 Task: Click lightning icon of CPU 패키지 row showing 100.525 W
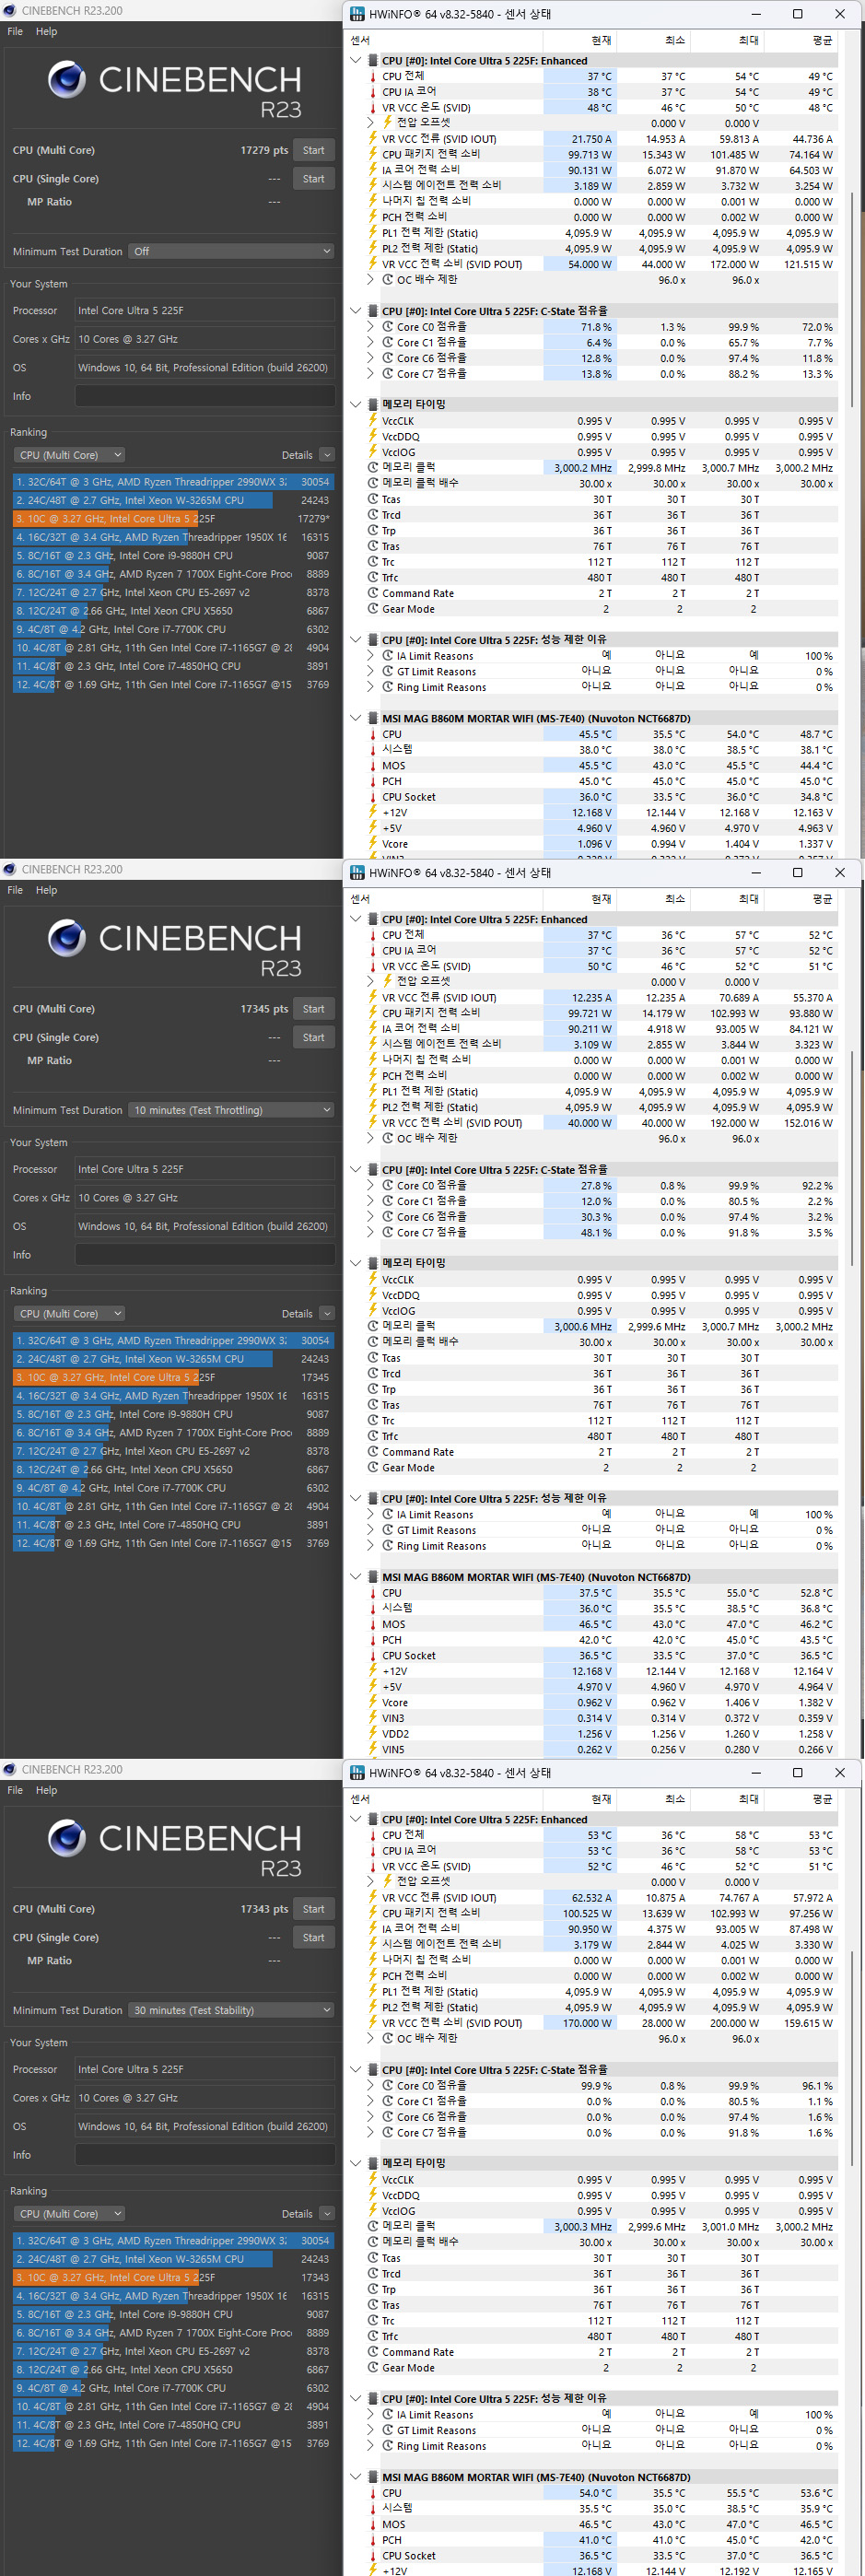(373, 1913)
